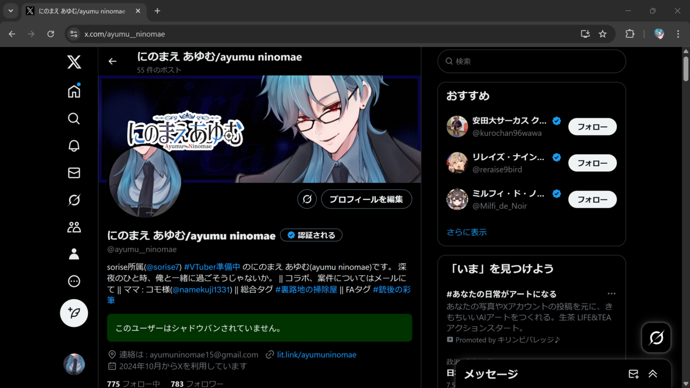Open Notifications bell icon
This screenshot has width=690, height=388.
click(x=74, y=145)
